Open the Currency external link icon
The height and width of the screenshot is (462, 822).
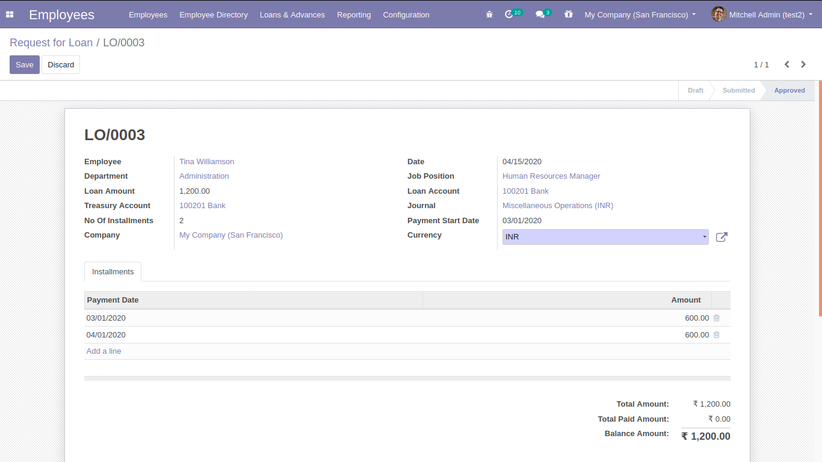coord(722,237)
